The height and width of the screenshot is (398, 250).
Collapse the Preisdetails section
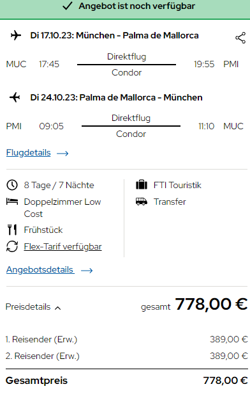click(x=33, y=307)
